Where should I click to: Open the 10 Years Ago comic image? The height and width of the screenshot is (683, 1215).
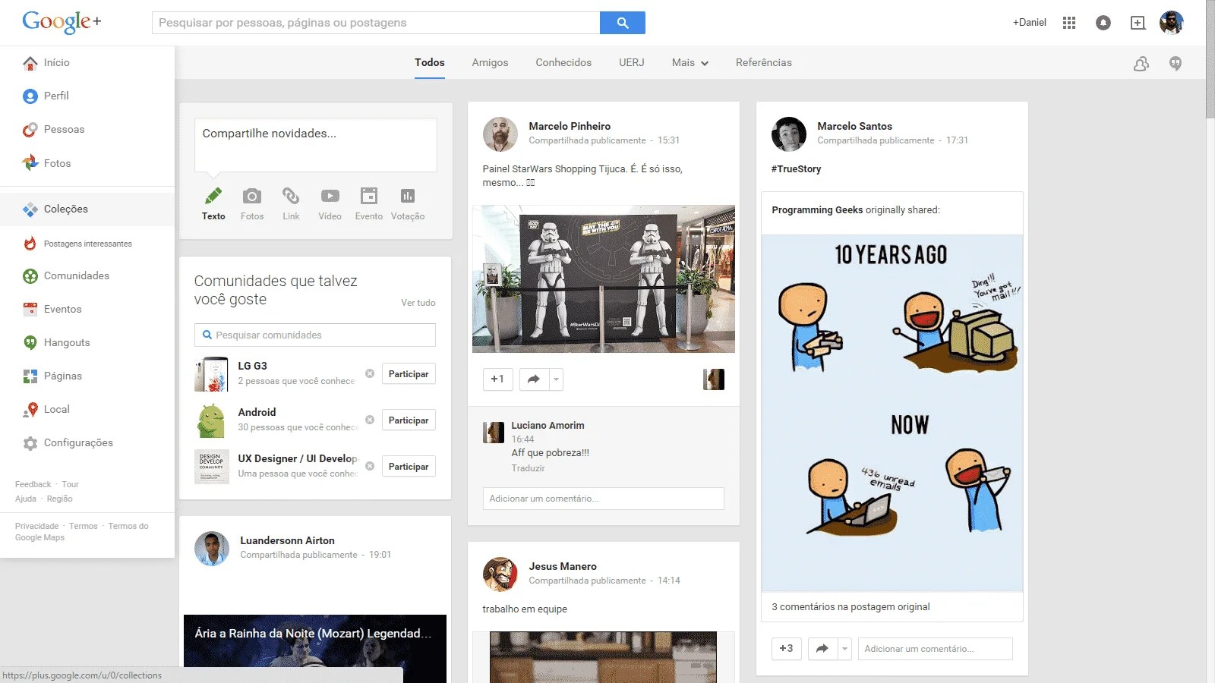(892, 414)
